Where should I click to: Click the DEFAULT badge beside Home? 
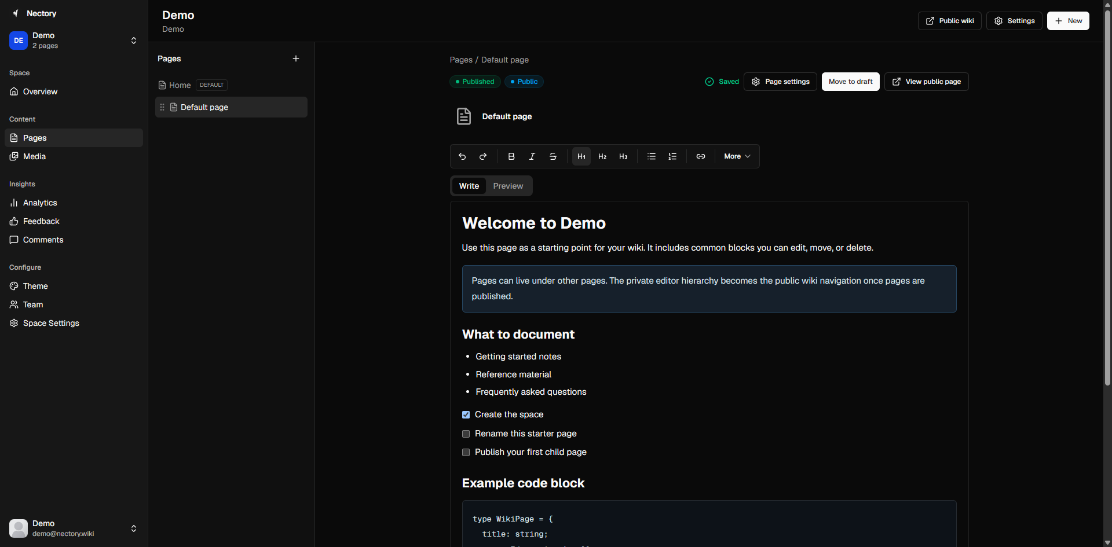coord(211,85)
